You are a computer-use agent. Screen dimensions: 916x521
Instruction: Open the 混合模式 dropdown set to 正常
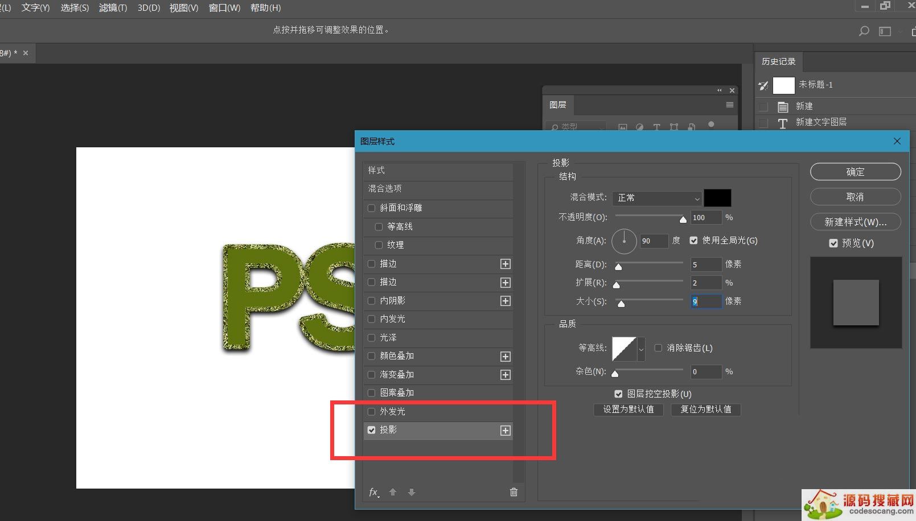coord(657,198)
